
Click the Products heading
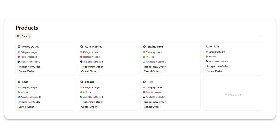point(27,28)
